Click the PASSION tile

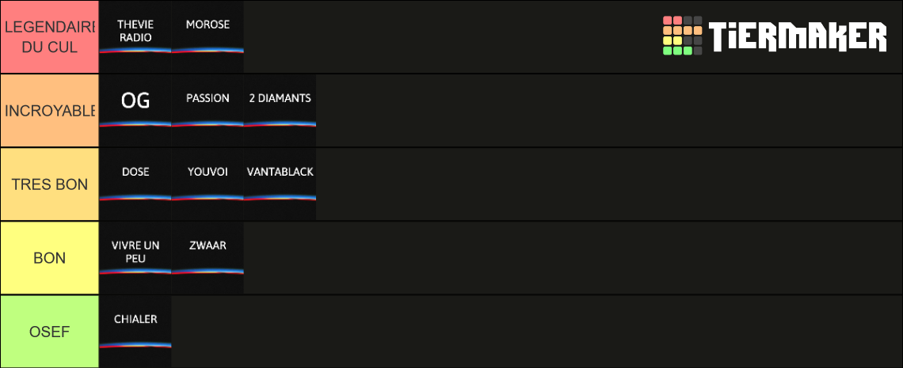pos(208,111)
